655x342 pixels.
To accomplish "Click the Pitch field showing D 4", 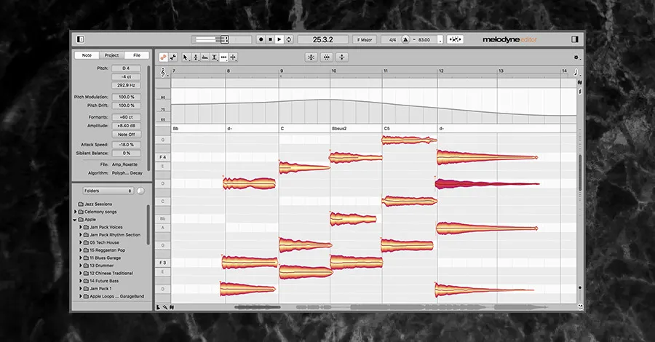I will [126, 68].
